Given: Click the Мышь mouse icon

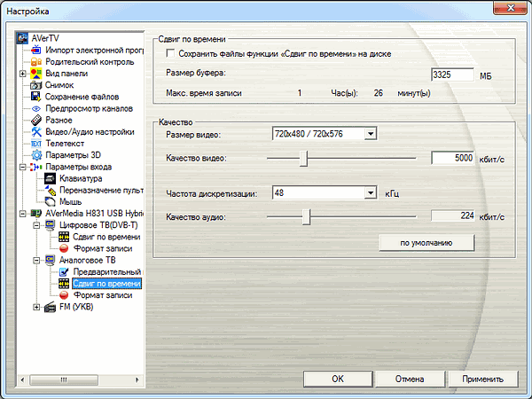Looking at the screenshot, I should click(x=50, y=201).
